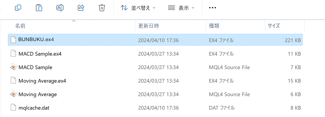Click the Rename icon in toolbar
The height and width of the screenshot is (117, 325).
60,8
